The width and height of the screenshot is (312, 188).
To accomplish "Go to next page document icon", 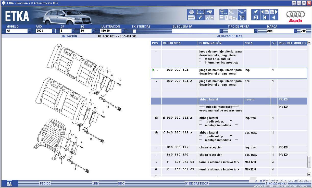I will point(274,12).
